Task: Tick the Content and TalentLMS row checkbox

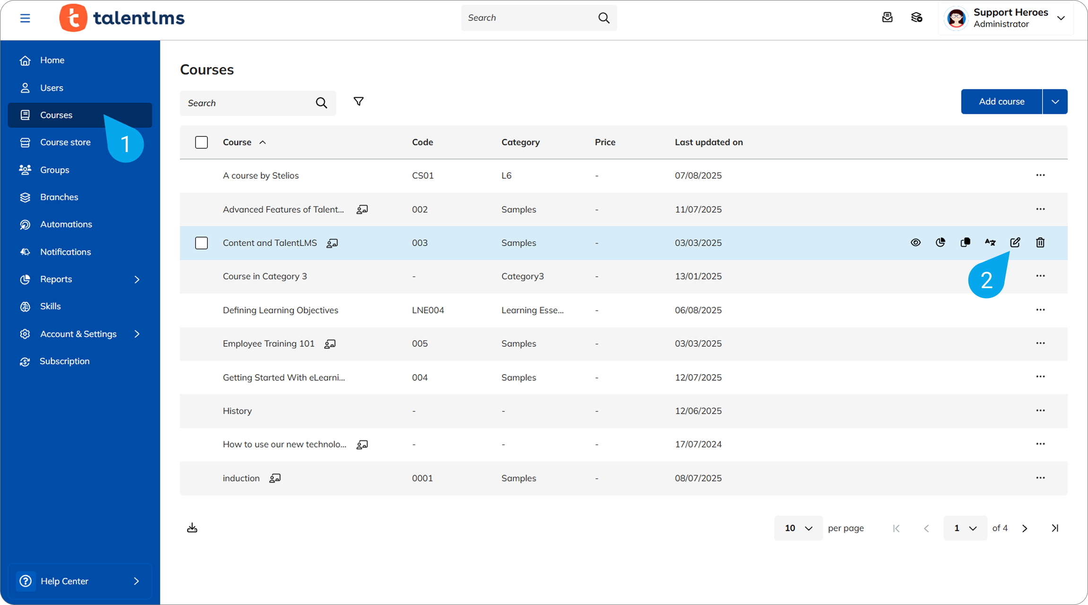Action: click(201, 243)
